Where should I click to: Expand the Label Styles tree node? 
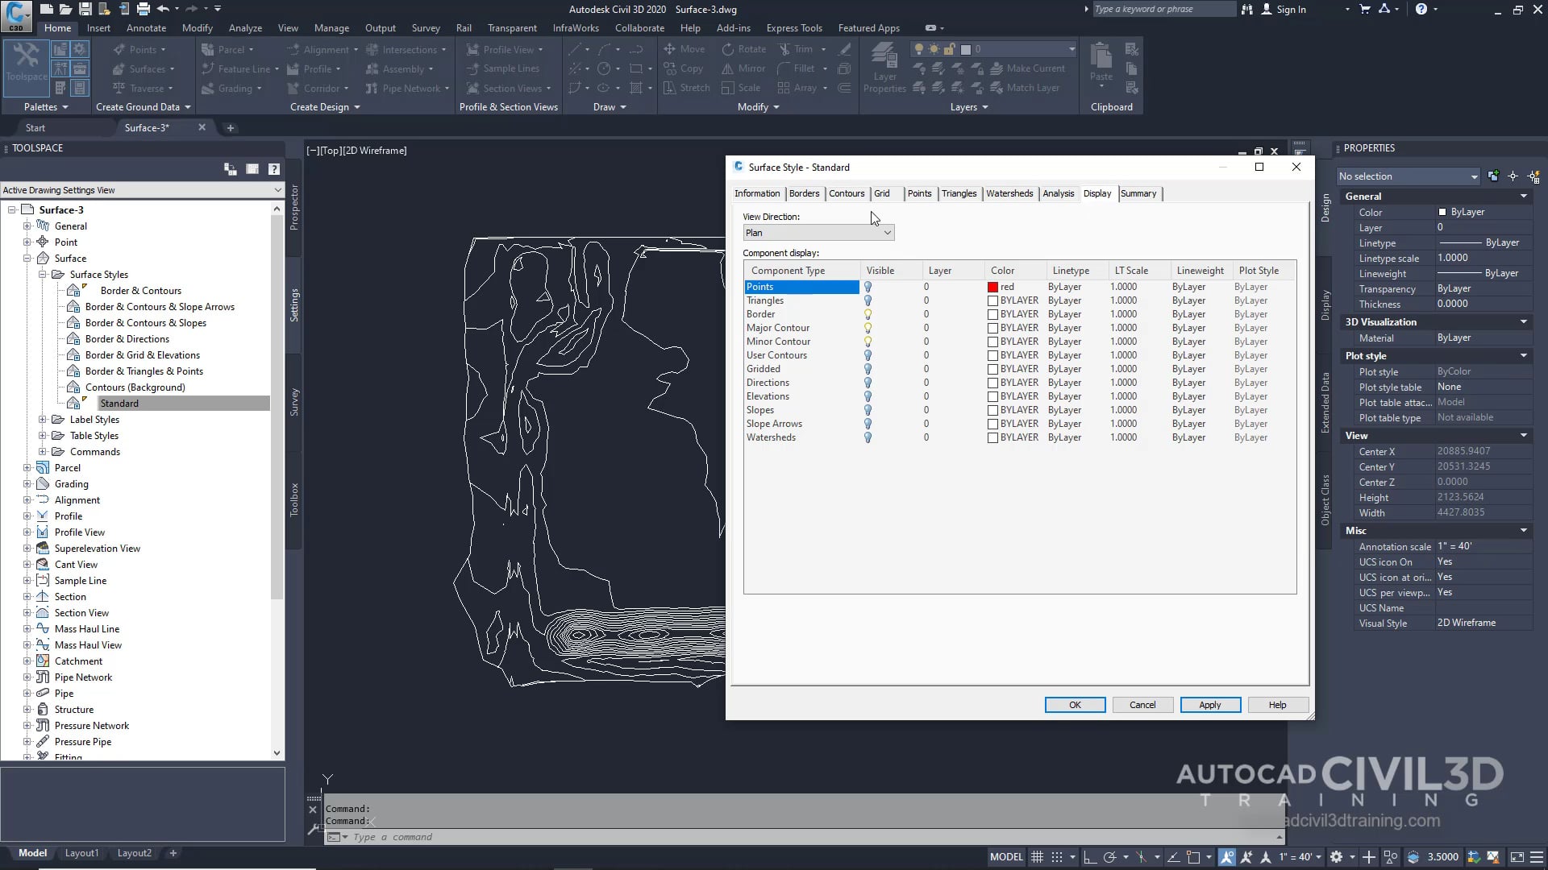43,420
